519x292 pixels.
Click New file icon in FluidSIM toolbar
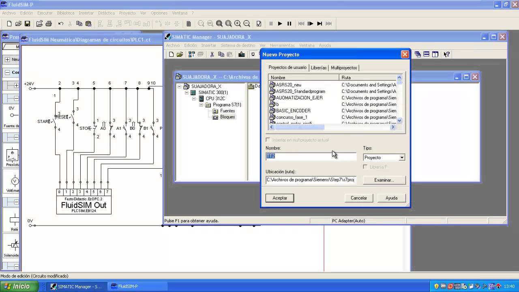click(x=9, y=24)
